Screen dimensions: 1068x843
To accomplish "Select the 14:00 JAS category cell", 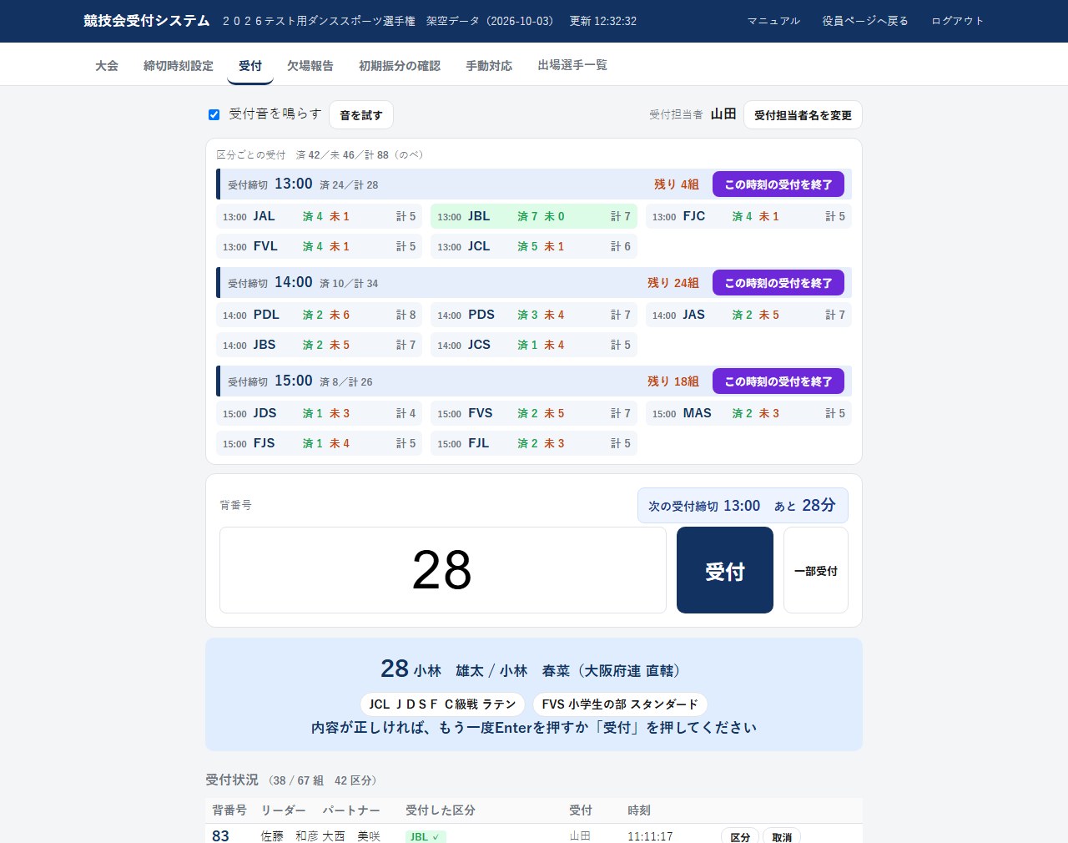I will click(x=748, y=315).
